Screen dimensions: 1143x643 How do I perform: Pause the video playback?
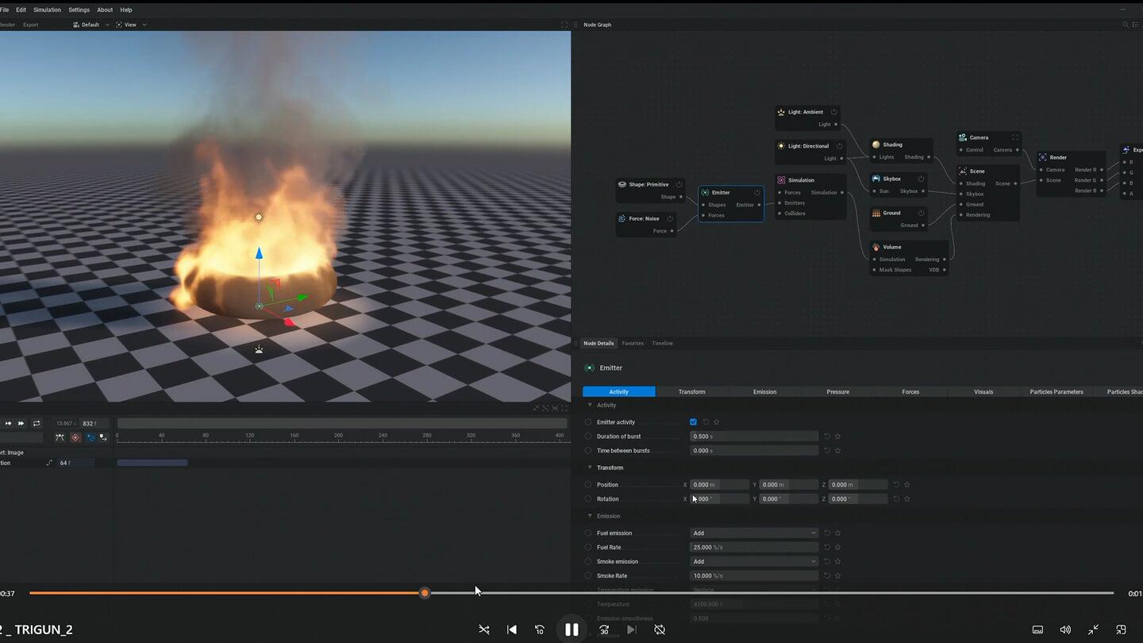pyautogui.click(x=571, y=630)
